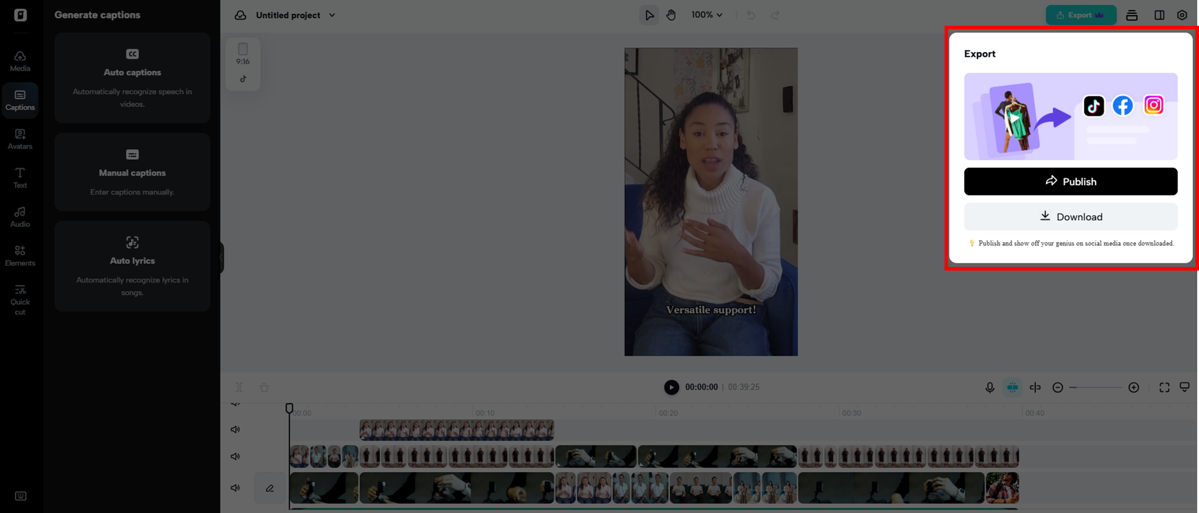Open the Captions panel

[x=20, y=100]
